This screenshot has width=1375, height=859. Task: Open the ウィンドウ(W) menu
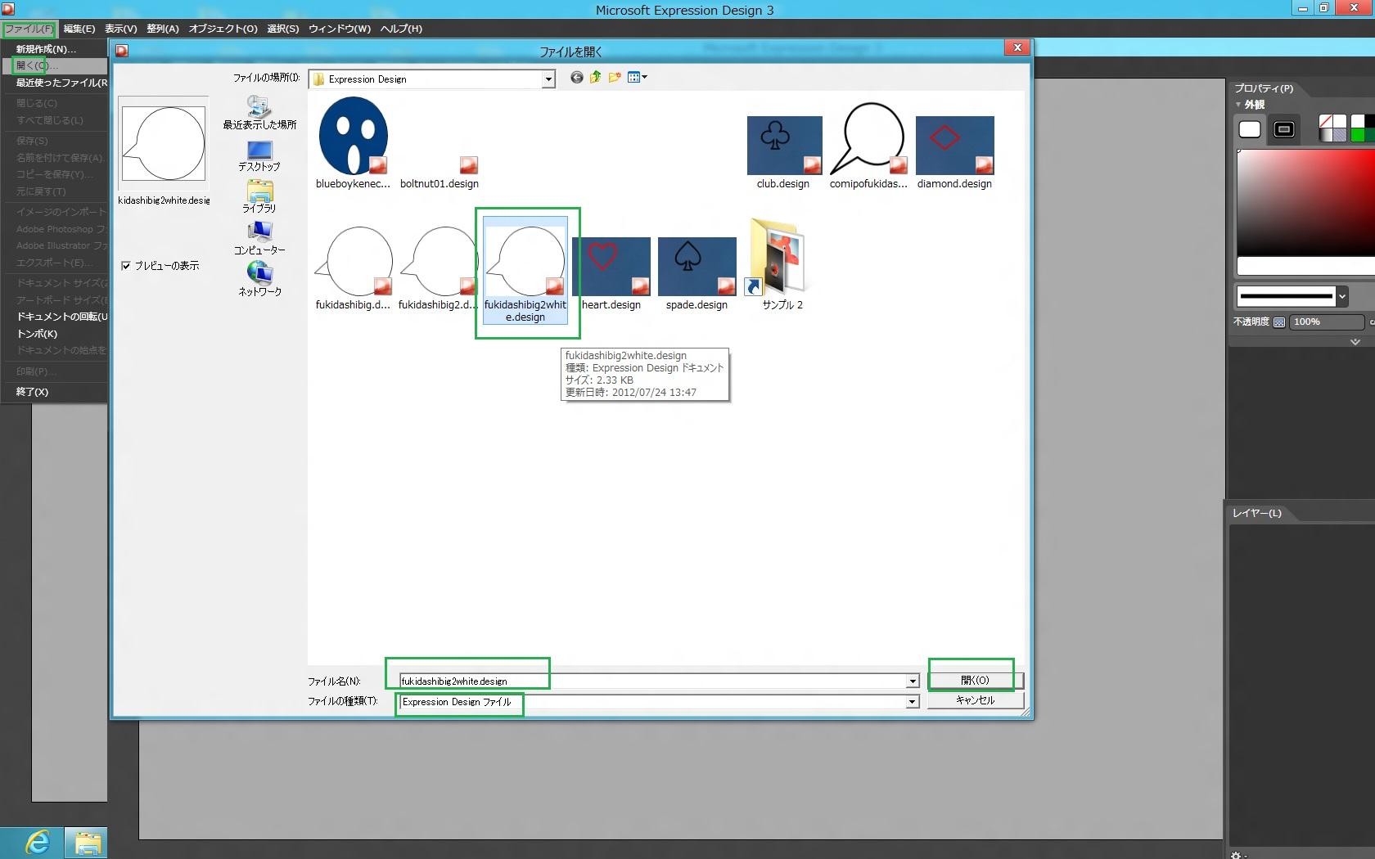340,29
